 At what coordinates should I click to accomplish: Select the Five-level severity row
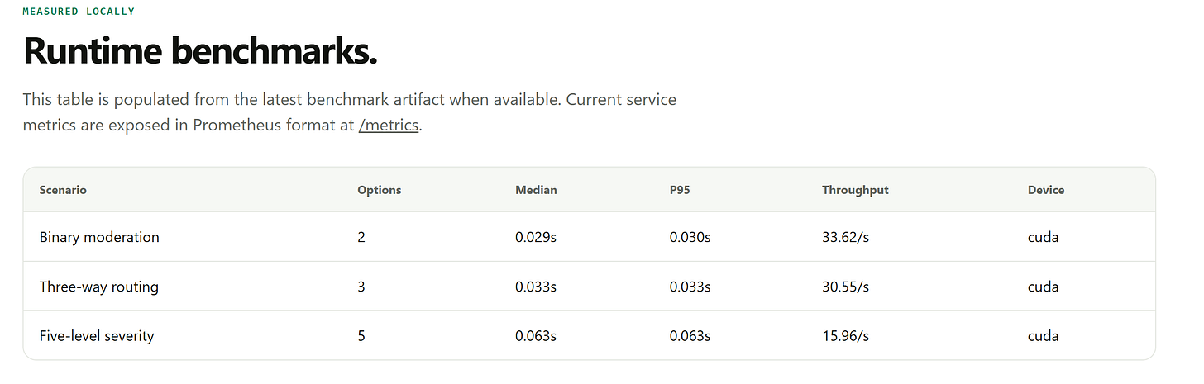tap(589, 335)
